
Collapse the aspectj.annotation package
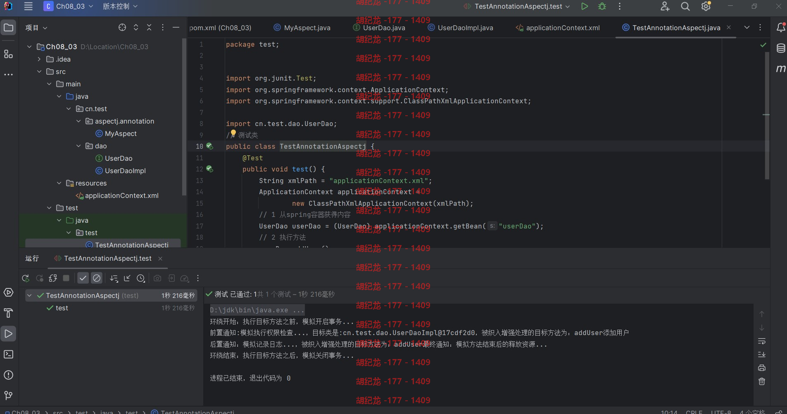78,121
